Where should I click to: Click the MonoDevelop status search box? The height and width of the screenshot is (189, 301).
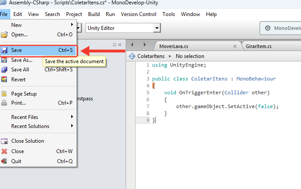pyautogui.click(x=281, y=28)
